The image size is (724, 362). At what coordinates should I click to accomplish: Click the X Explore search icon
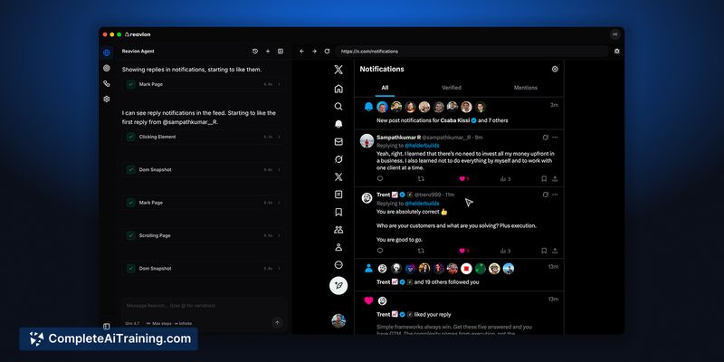coord(338,106)
